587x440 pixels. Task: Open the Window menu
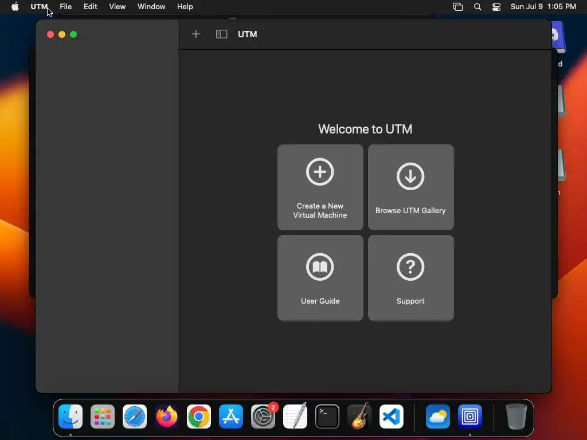point(151,7)
